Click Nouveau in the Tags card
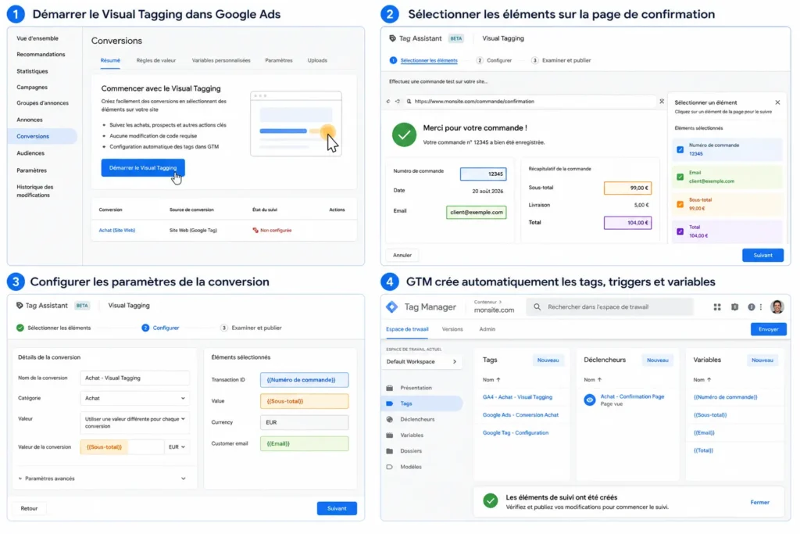This screenshot has height=534, width=800. click(x=548, y=360)
